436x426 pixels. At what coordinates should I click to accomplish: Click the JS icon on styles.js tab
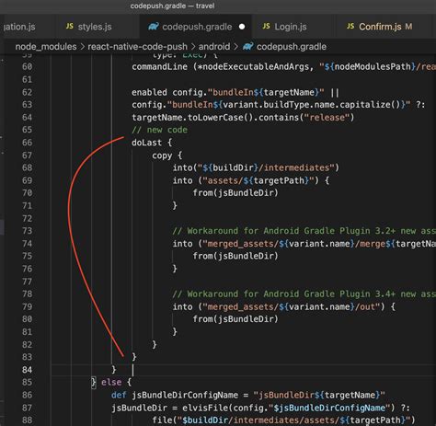click(70, 27)
